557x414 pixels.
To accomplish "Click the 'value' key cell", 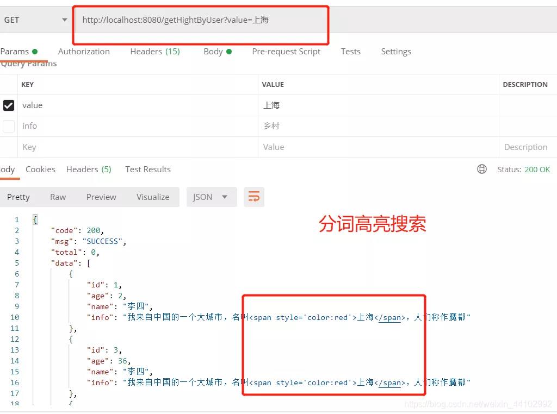I will (x=138, y=105).
